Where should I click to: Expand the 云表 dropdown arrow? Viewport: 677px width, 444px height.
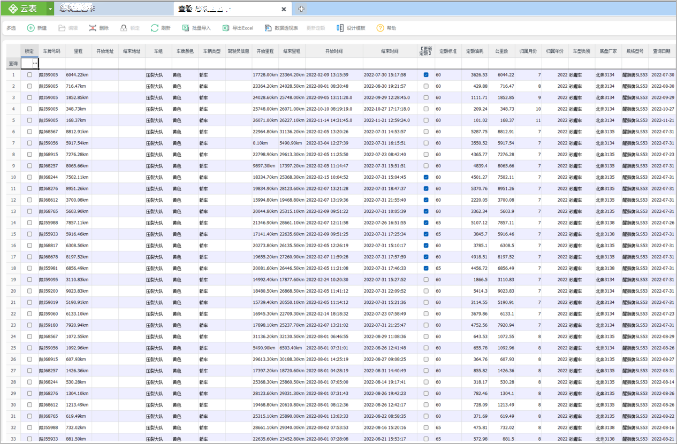(50, 9)
